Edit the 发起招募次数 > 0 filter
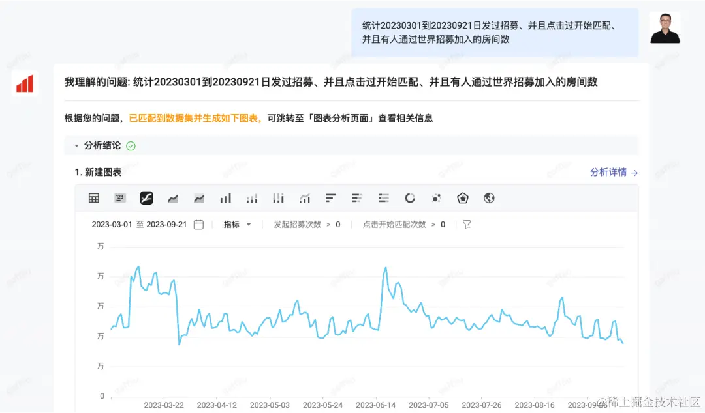Image resolution: width=705 pixels, height=413 pixels. coord(307,225)
